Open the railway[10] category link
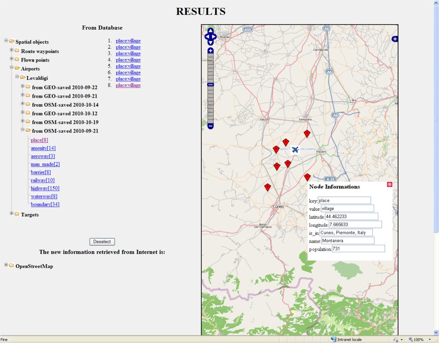 [43, 180]
